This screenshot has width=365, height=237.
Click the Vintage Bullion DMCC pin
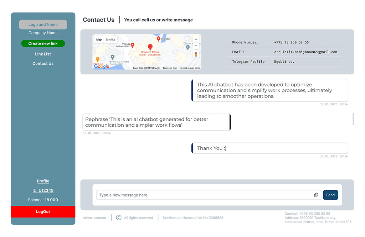tap(133, 45)
